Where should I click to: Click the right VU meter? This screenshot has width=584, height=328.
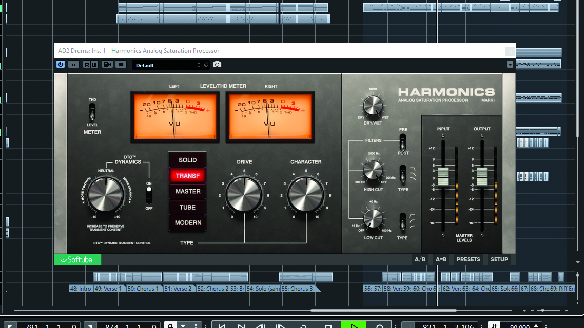(x=270, y=117)
